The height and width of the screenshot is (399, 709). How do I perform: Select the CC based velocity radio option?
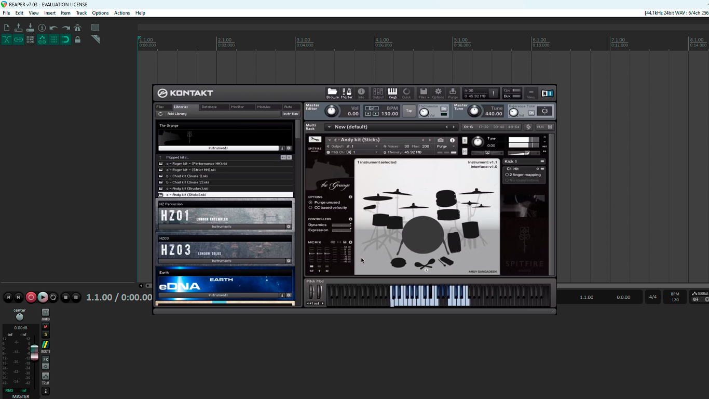310,207
